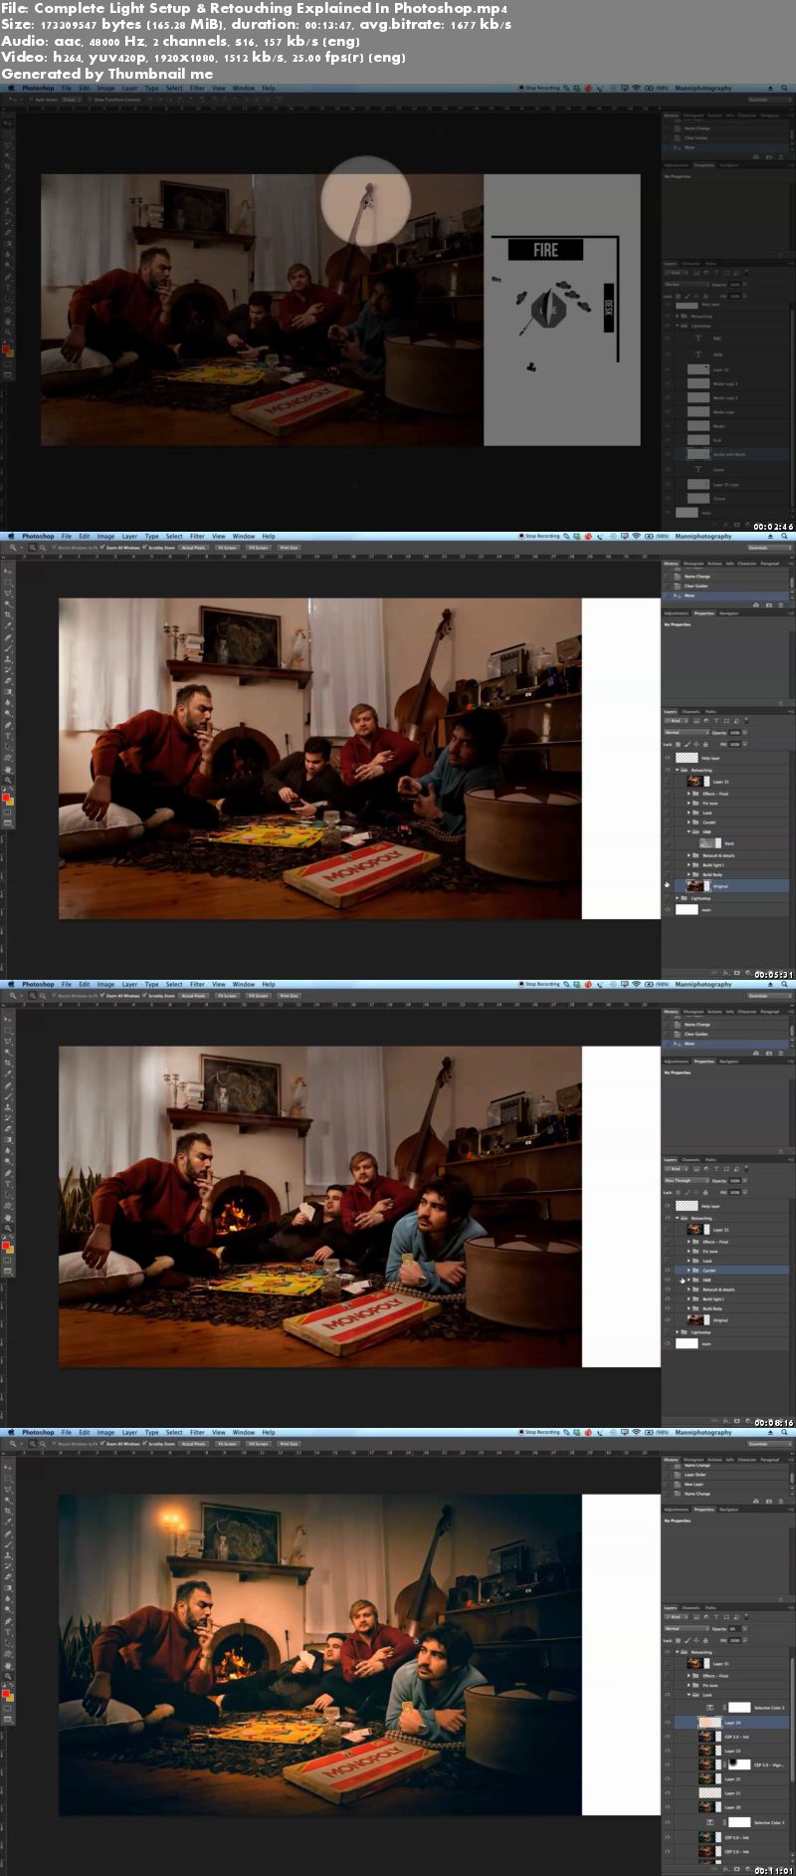Click the foreground color swatch in 00:11:01 frame
This screenshot has height=1876, width=796.
(6, 1693)
